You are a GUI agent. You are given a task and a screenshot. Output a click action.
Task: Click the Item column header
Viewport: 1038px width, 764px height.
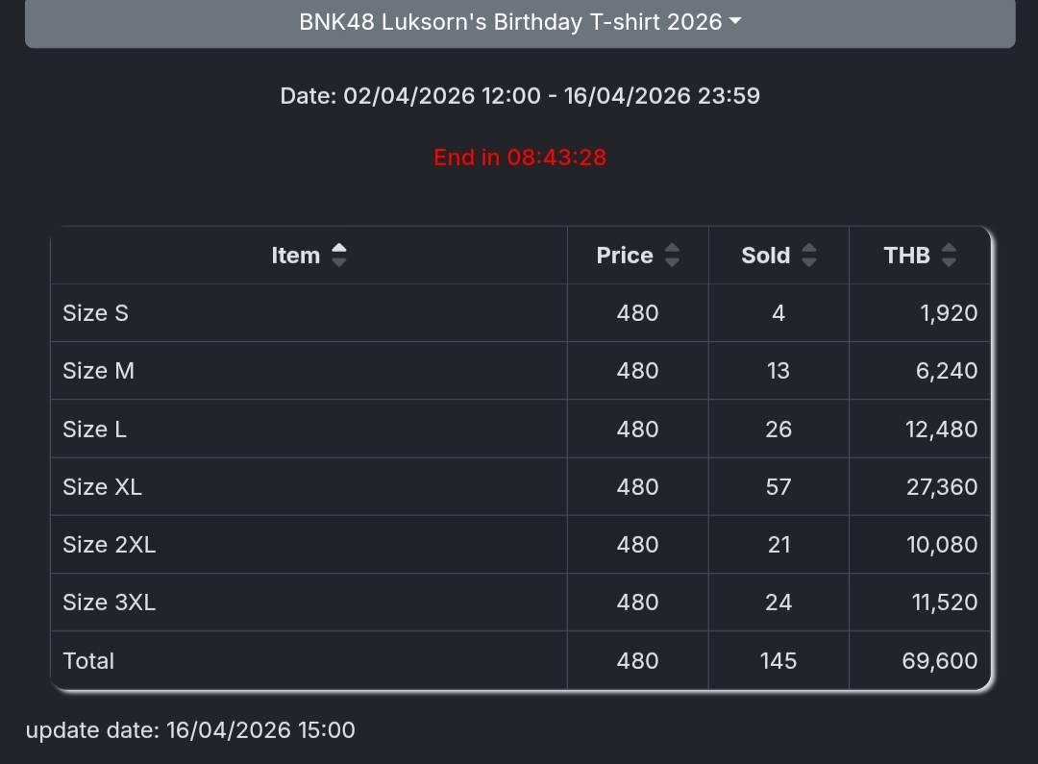(x=295, y=256)
